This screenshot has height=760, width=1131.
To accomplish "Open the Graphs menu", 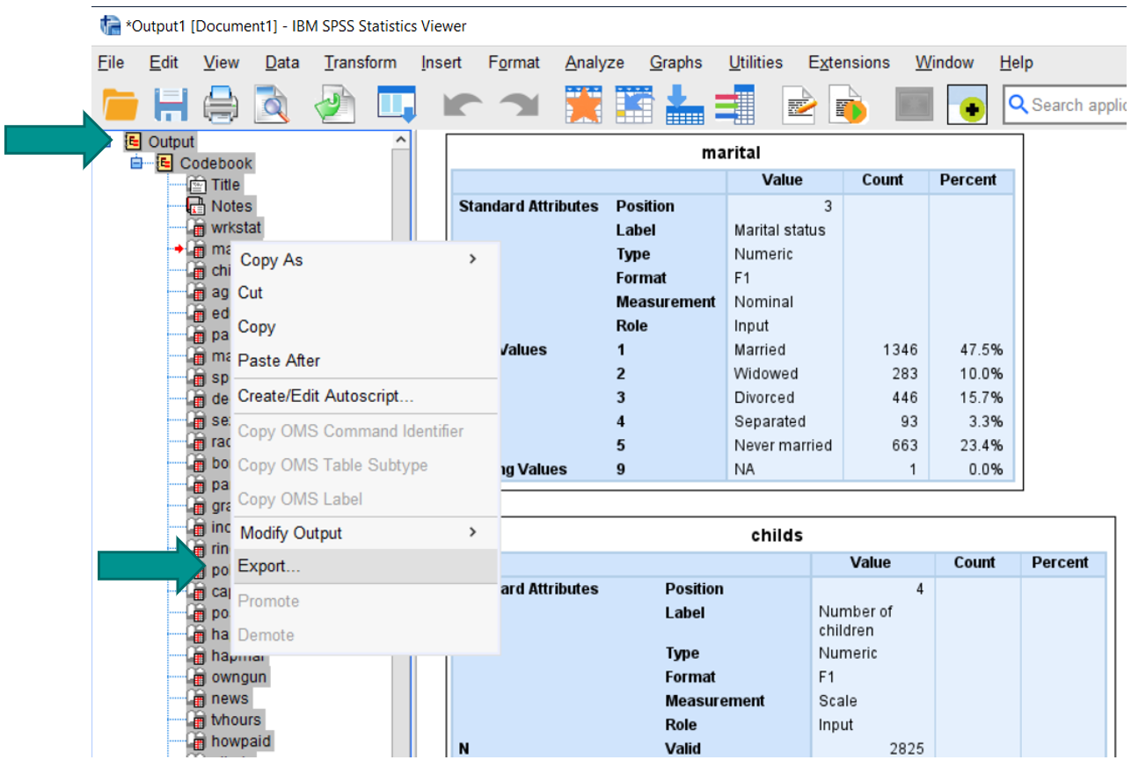I will coord(675,62).
